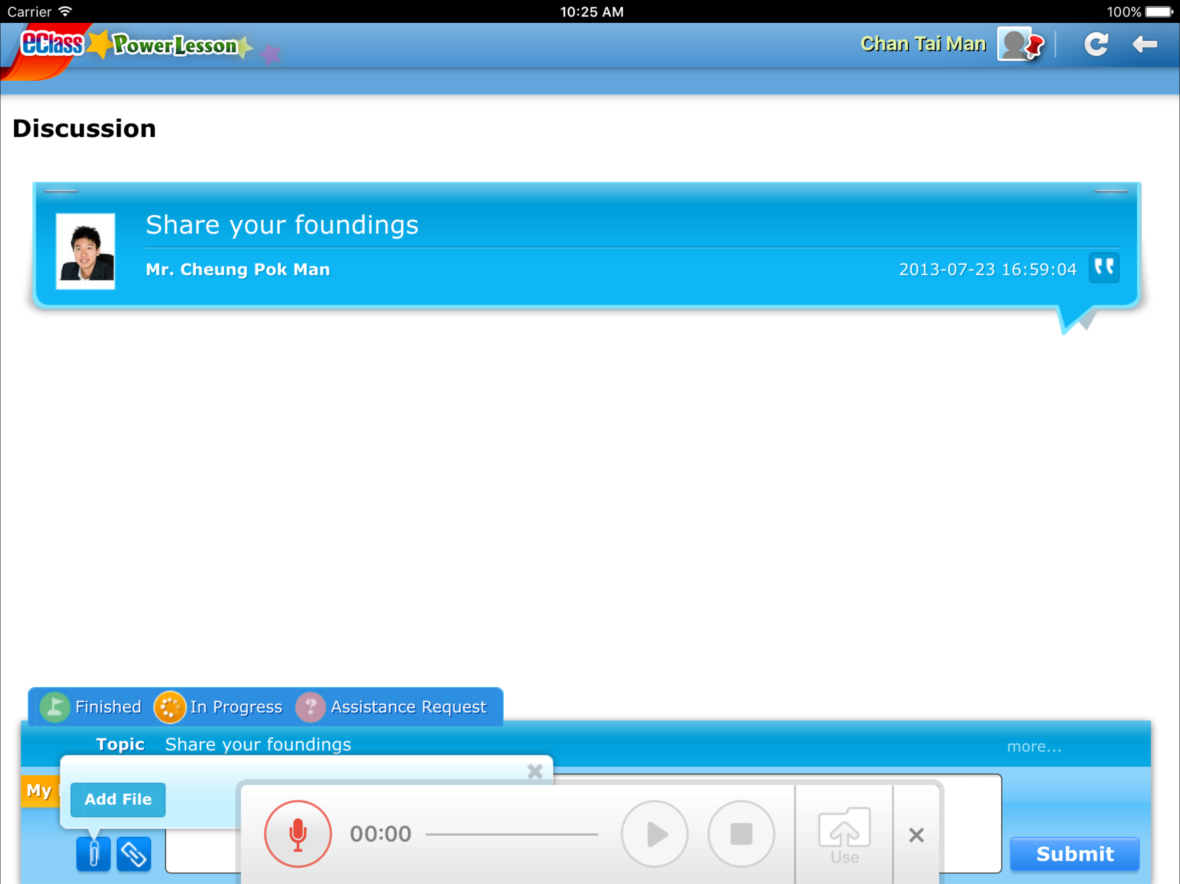Click the link attachment icon
The height and width of the screenshot is (884, 1180).
click(x=133, y=854)
